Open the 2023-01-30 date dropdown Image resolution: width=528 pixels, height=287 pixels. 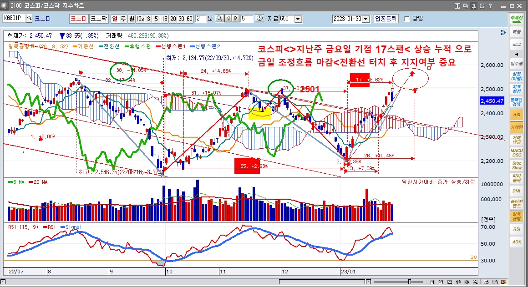pyautogui.click(x=365, y=19)
